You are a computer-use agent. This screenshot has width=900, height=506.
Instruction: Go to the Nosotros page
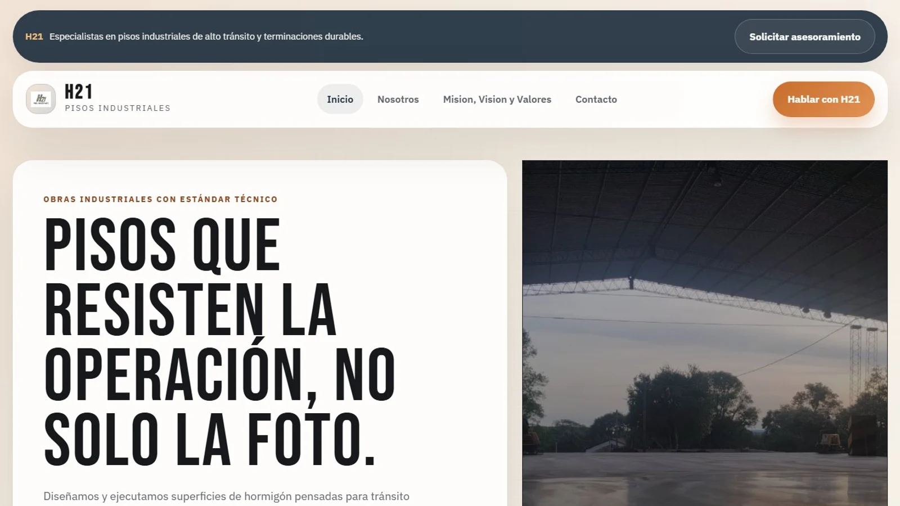tap(398, 100)
